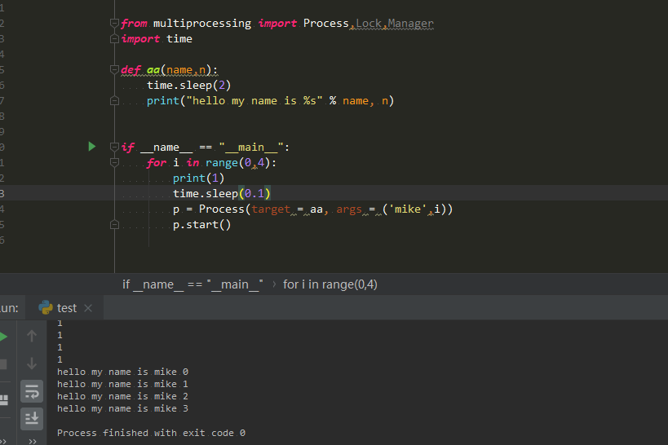
Task: Click the Python icon on test tab
Action: (46, 308)
